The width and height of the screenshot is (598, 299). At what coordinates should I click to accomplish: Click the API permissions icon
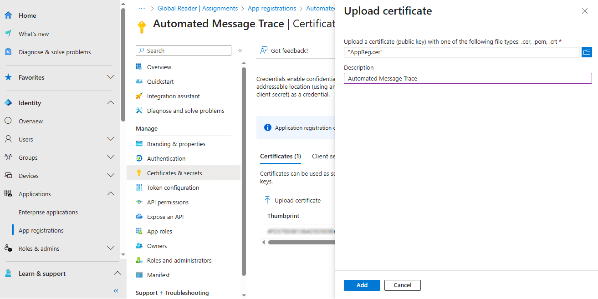pyautogui.click(x=139, y=202)
